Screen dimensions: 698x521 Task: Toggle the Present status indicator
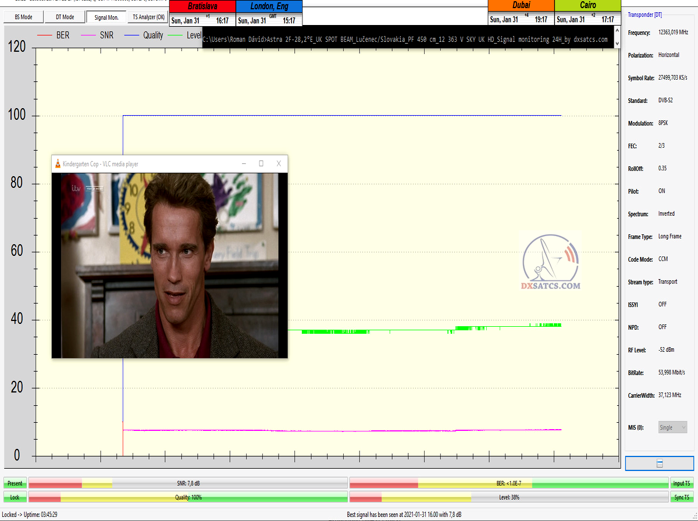[15, 483]
